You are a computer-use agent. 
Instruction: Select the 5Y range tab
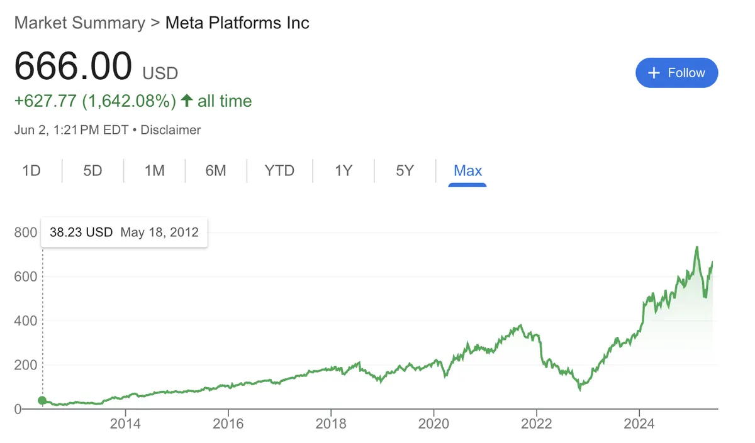pos(405,170)
